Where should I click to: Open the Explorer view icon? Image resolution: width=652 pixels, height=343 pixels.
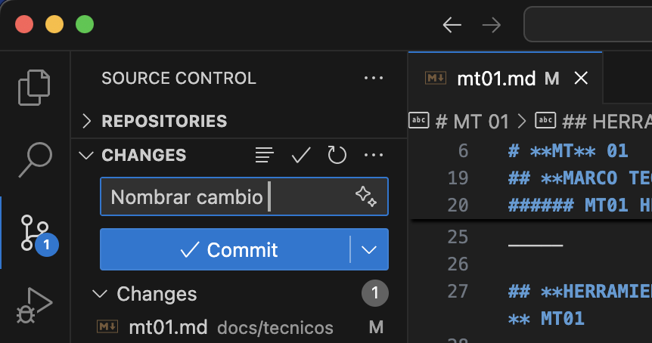click(x=35, y=87)
